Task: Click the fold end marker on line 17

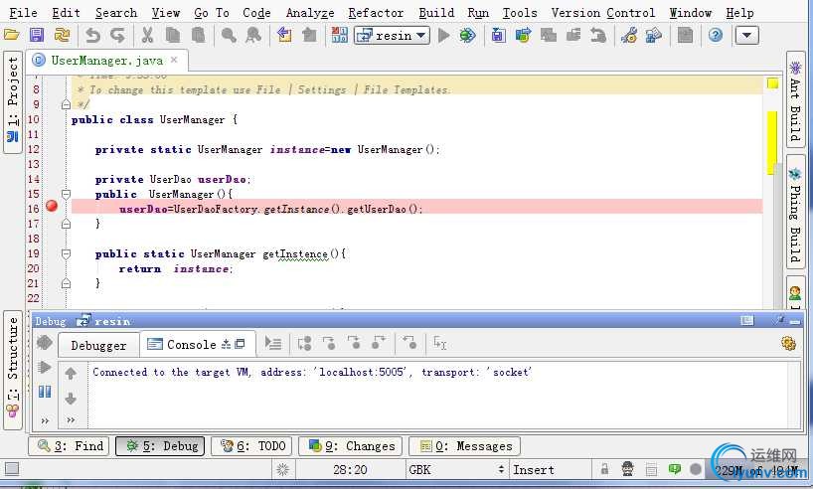Action: tap(66, 224)
